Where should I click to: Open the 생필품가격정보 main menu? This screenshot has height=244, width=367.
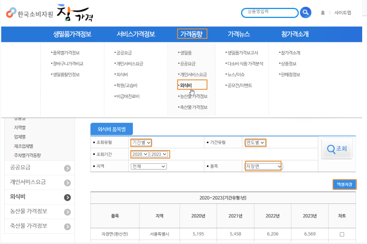point(72,34)
